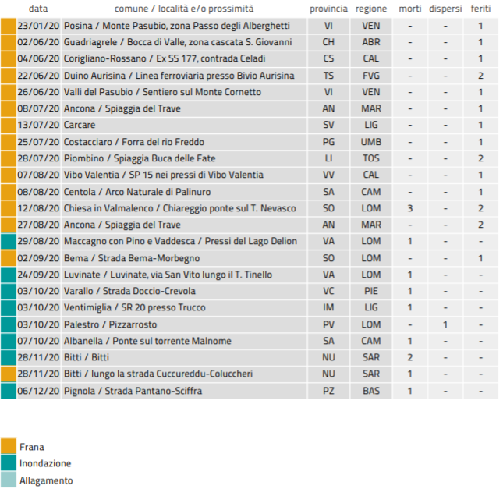Select the morti value 3 for Chiesa in Valmalenco
Screen dimensions: 503x489
[409, 208]
